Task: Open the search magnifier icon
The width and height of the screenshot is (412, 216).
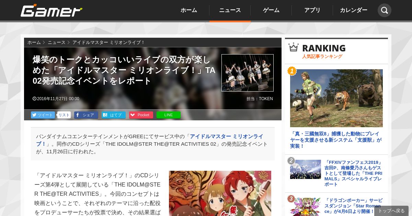Action: point(385,10)
